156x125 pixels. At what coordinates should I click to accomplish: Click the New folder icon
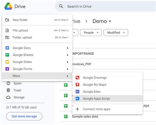point(7,20)
